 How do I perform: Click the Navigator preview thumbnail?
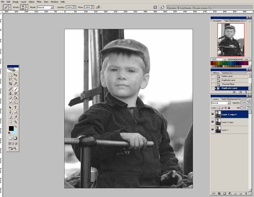pyautogui.click(x=231, y=40)
